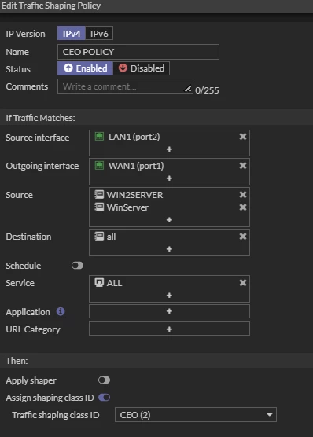Screen dimensions: 313x437
Task: Click the WIN2SERVER address icon
Action: coord(99,195)
